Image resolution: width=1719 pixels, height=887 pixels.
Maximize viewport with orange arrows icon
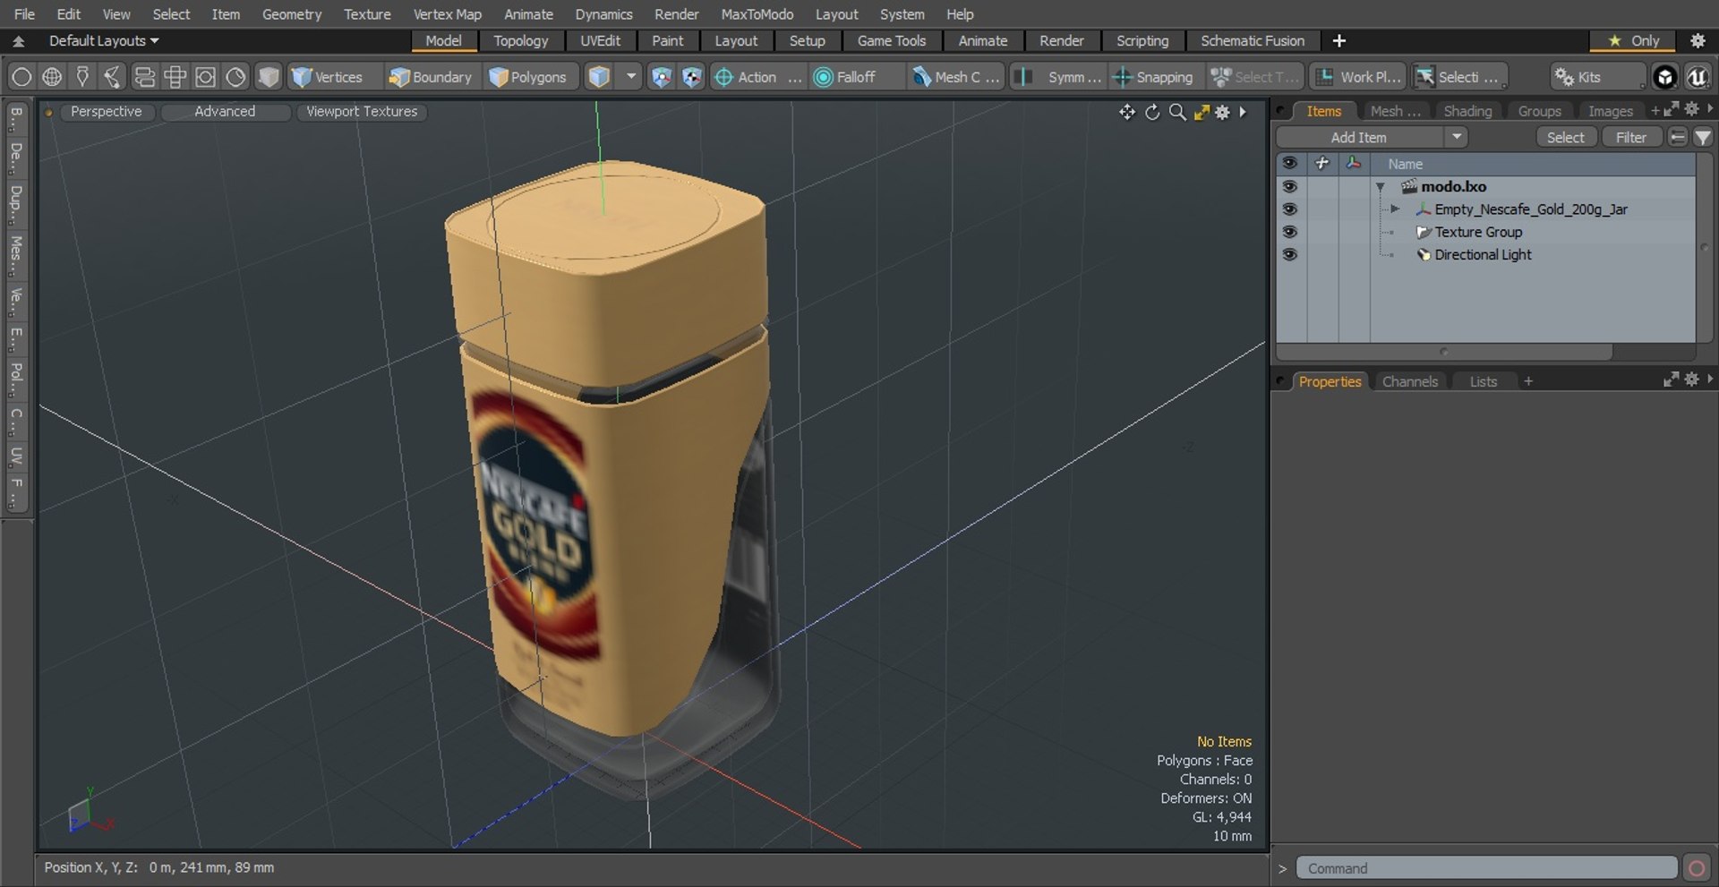[1202, 112]
